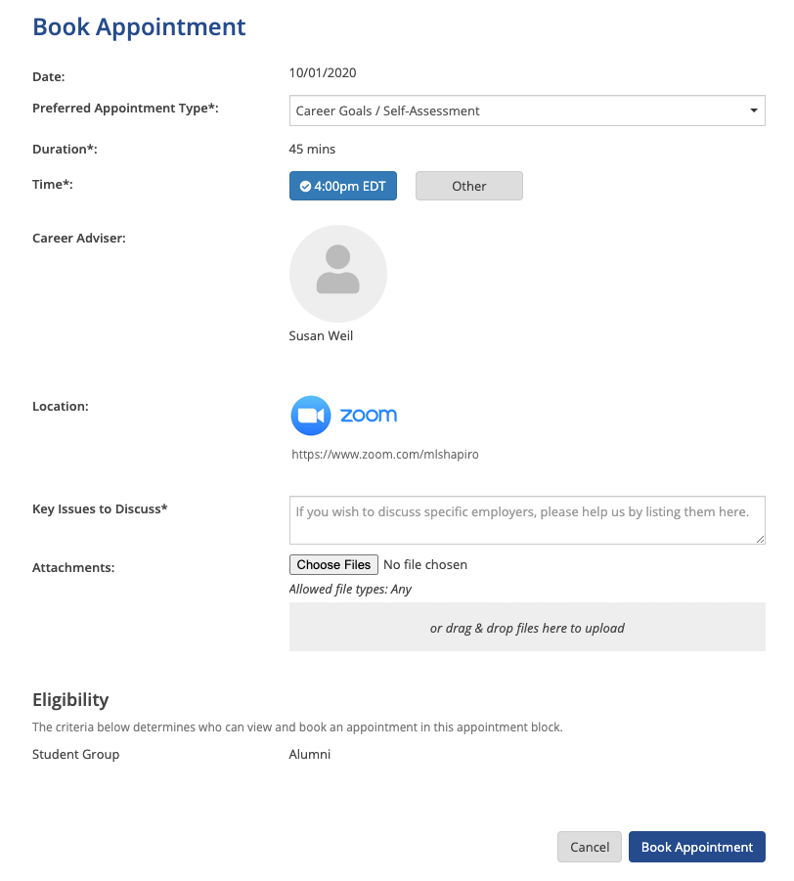Focus the Key Issues to Discuss field
The image size is (794, 881).
coord(526,520)
